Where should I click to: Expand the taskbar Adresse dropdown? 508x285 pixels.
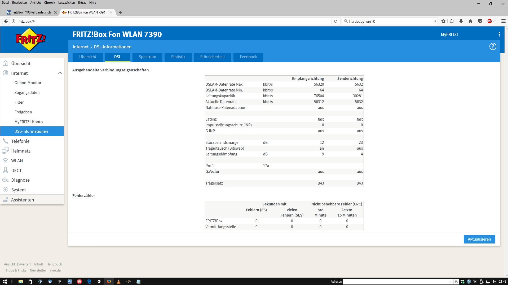[x=451, y=282]
